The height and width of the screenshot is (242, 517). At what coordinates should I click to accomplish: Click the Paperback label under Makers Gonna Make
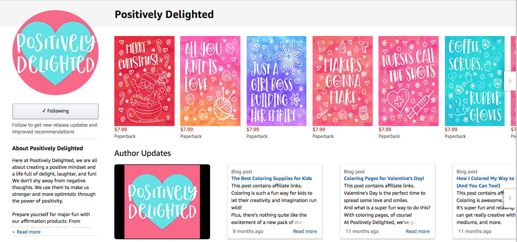(323, 136)
